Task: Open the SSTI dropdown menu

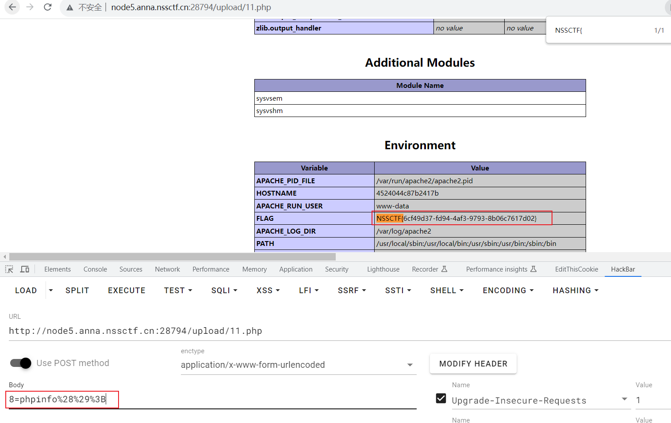Action: pyautogui.click(x=398, y=291)
